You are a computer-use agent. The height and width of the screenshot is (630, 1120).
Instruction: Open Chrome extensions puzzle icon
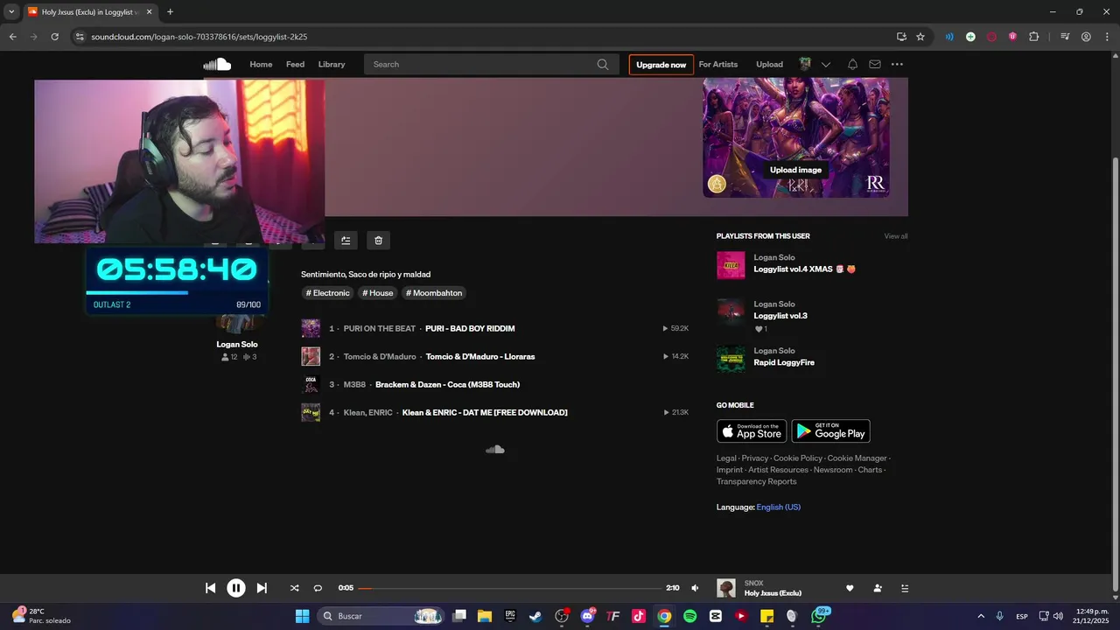[x=1033, y=37]
